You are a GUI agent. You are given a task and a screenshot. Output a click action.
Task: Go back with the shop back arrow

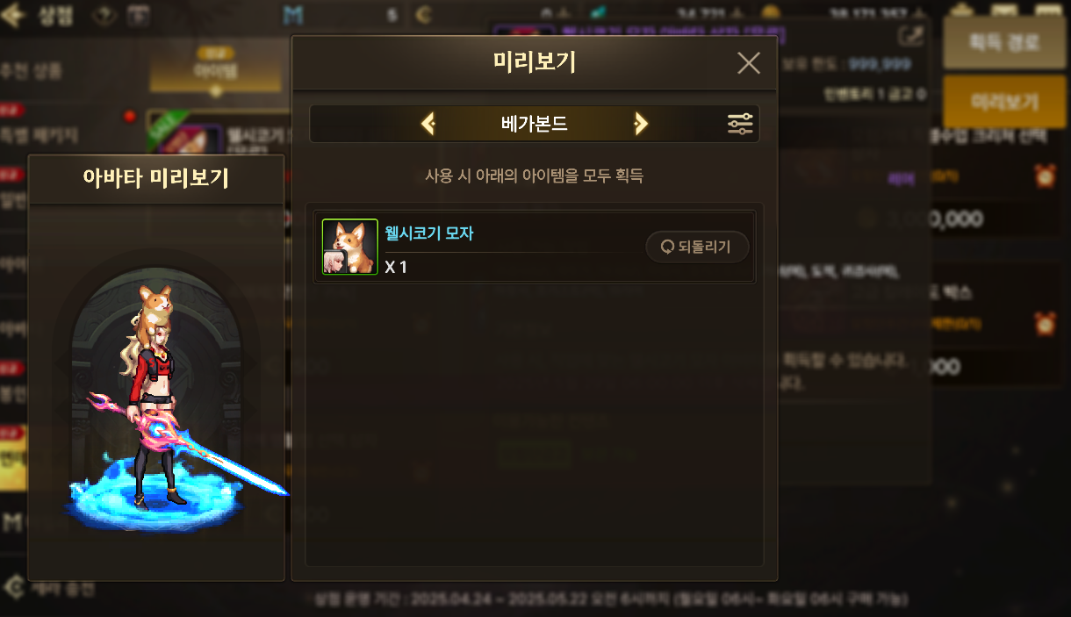(14, 16)
